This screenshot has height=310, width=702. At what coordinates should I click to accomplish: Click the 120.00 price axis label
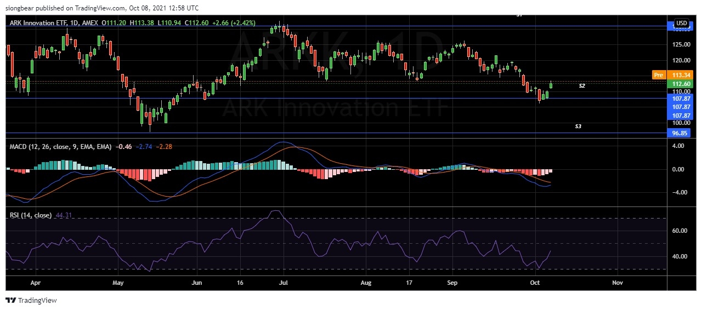point(682,60)
